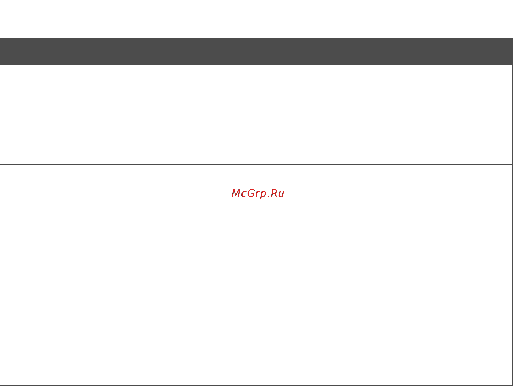Select the second row's right column cell
The image size is (513, 386).
click(332, 115)
